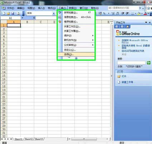152x144 pixels.
Task: Click the Open folder icon in toolbar
Action: 8,13
